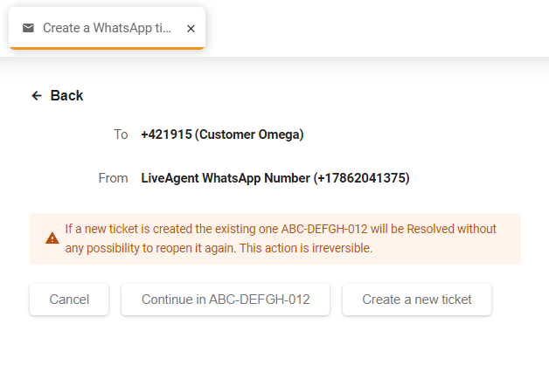The height and width of the screenshot is (379, 549).
Task: Continue in ticket ABC-DEFGH-012
Action: [226, 300]
